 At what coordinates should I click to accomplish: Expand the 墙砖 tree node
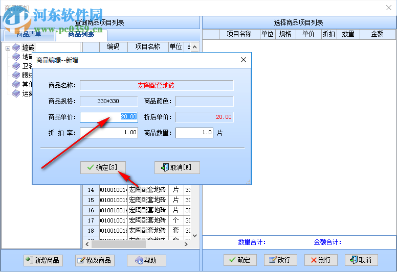(8, 48)
